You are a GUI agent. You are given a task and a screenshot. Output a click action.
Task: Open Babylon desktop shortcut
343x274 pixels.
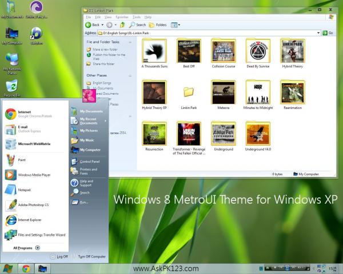click(37, 36)
